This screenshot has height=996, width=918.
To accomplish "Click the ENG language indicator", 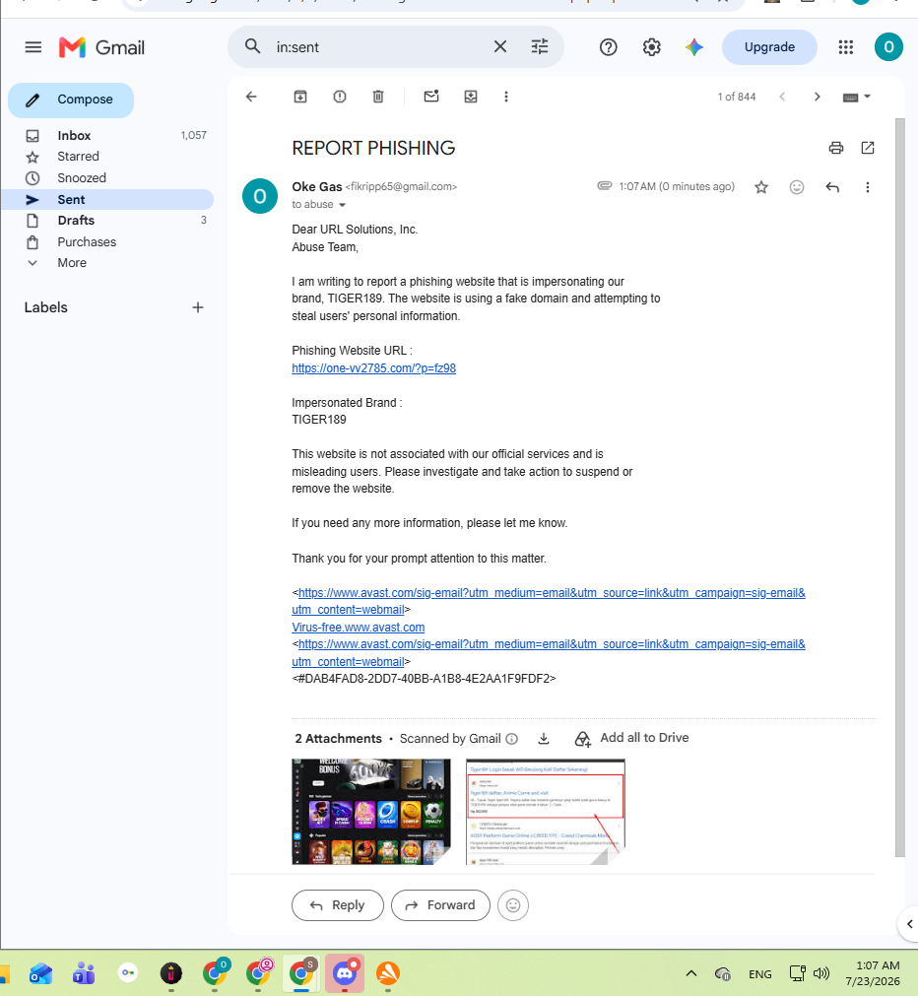I will point(759,973).
